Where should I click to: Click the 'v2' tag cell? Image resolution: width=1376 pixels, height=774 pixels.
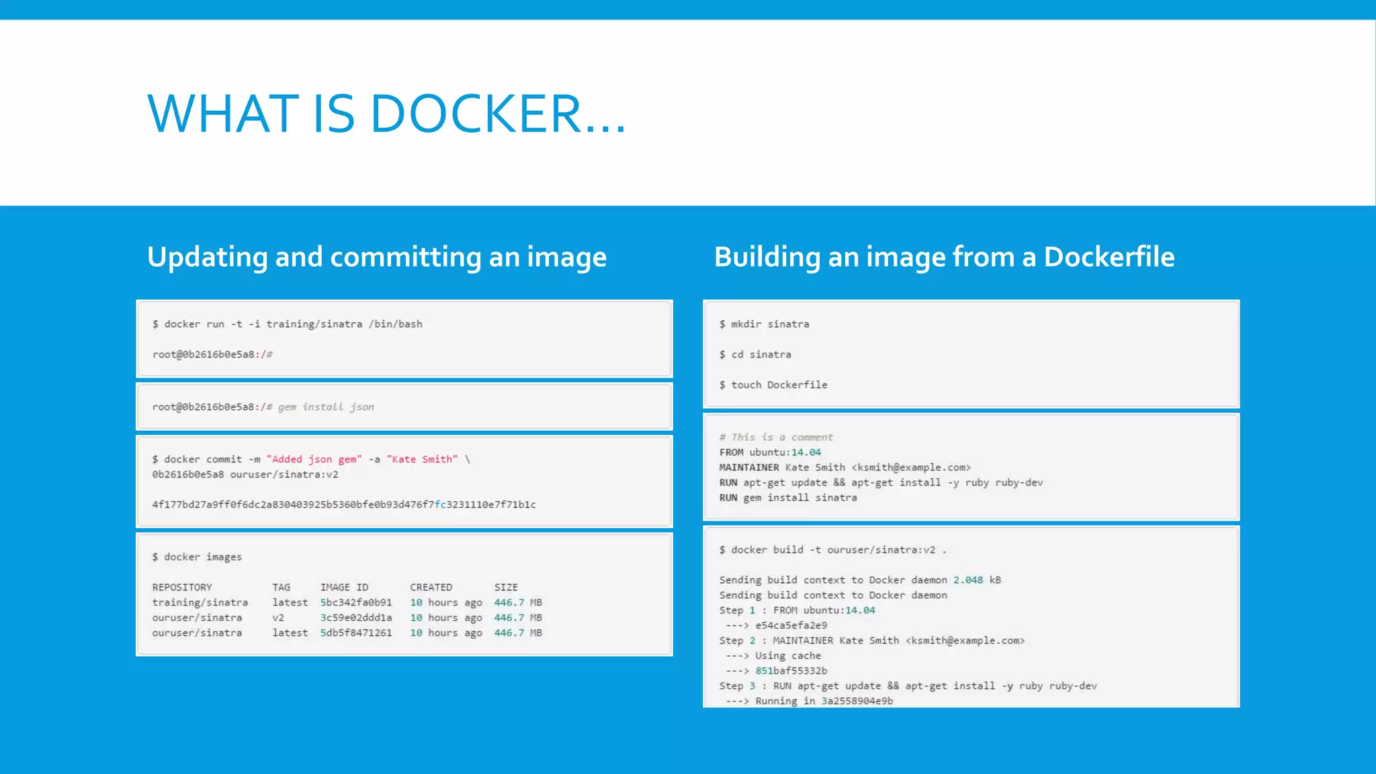click(x=278, y=617)
